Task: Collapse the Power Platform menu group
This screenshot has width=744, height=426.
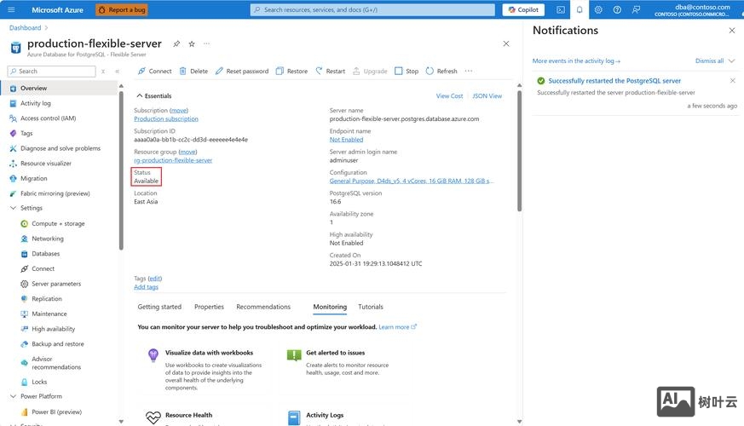Action: pyautogui.click(x=13, y=396)
